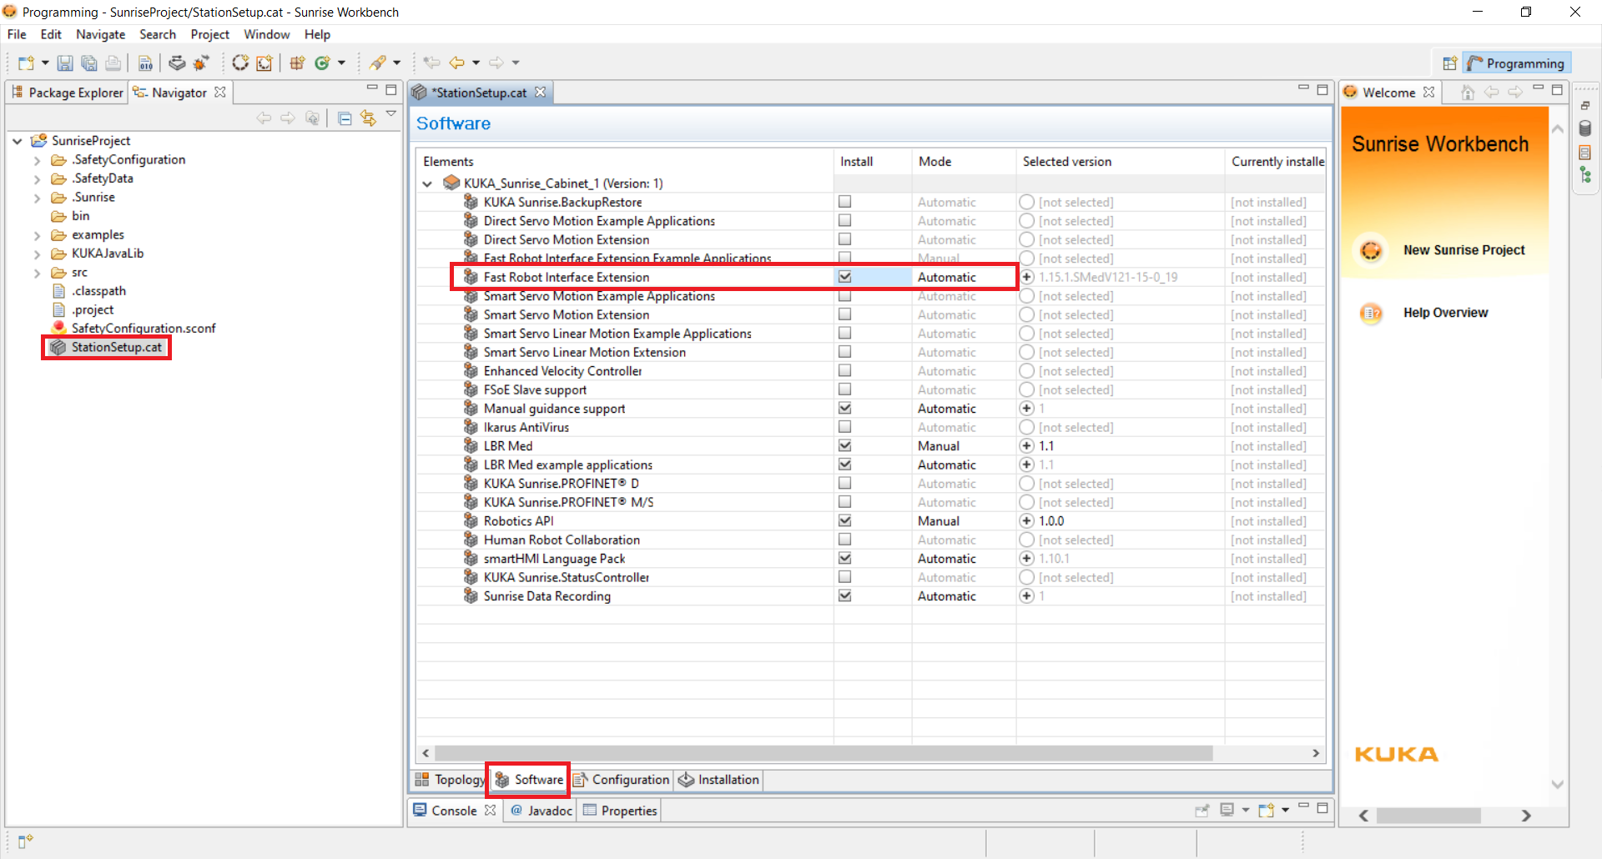Uncheck Install for Fast Robot Interface Extension

coord(844,277)
